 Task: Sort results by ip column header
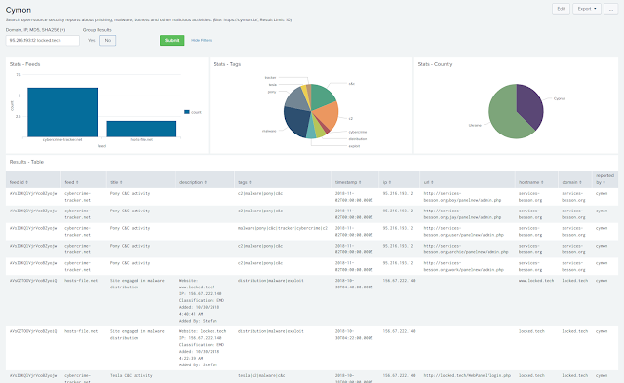(387, 182)
